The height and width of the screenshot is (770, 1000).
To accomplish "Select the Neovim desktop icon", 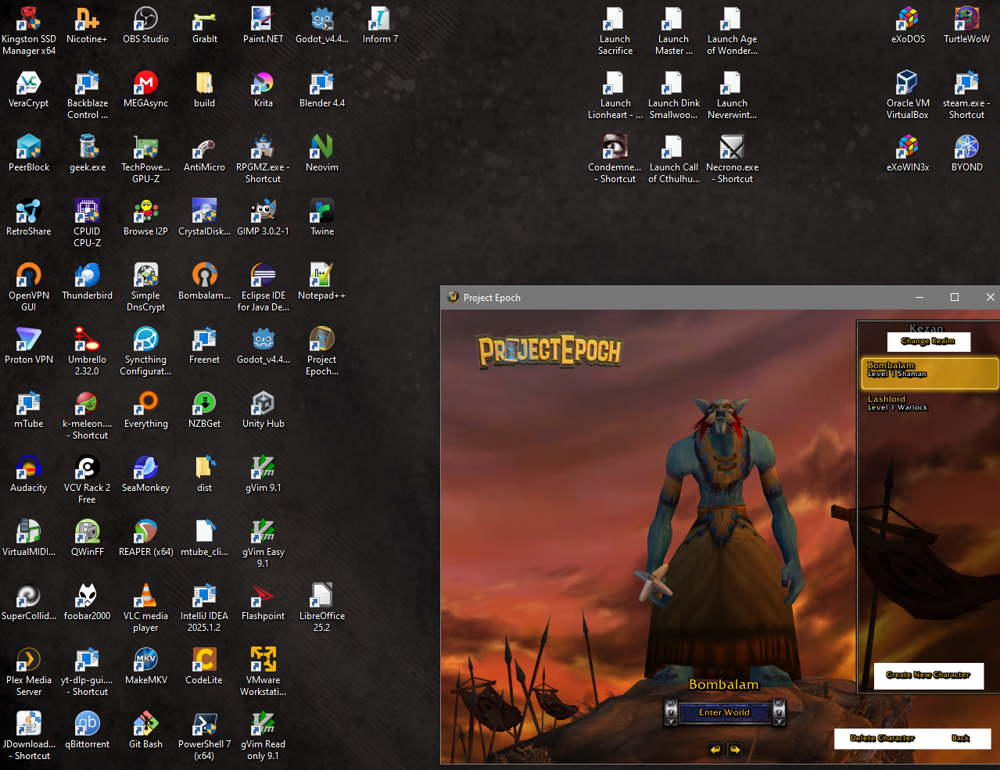I will point(322,154).
